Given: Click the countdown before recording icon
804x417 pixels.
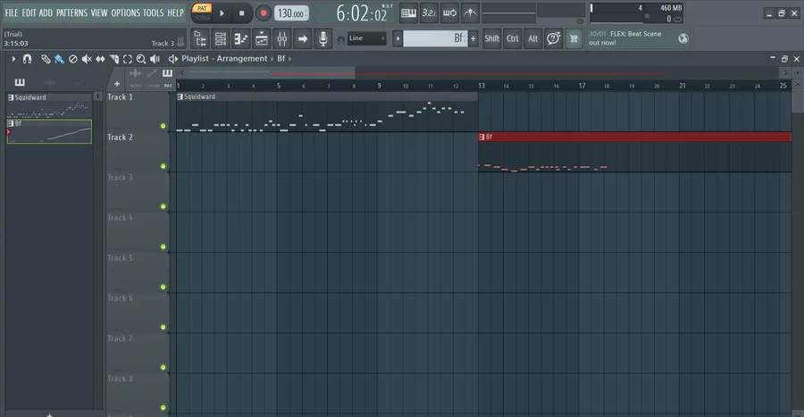Looking at the screenshot, I should (429, 13).
